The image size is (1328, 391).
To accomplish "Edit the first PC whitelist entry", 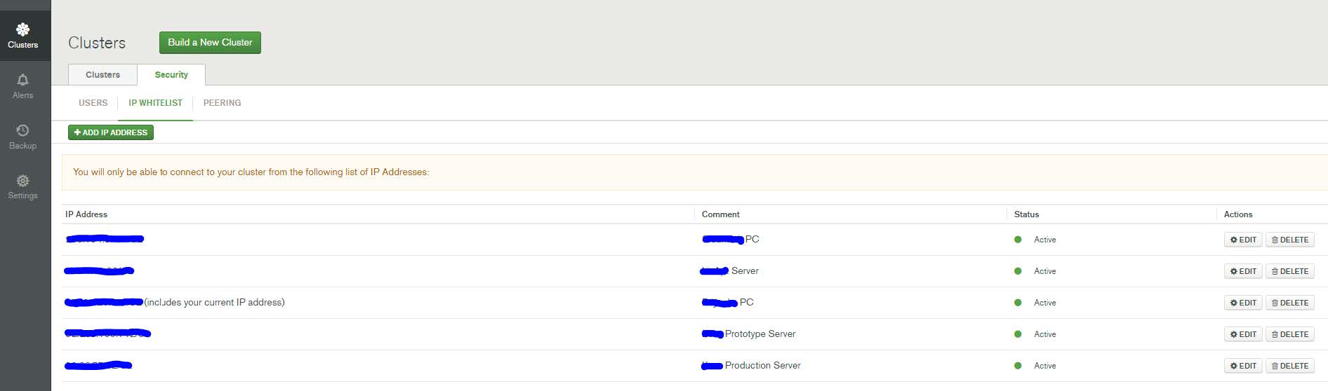I will (x=1243, y=240).
